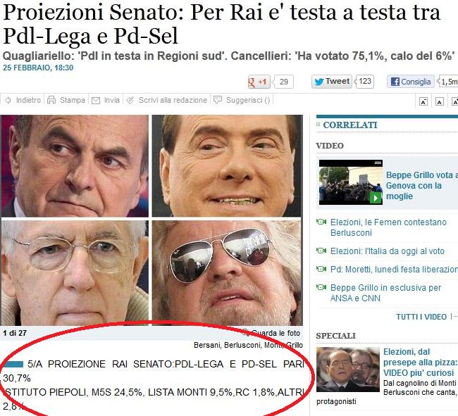This screenshot has width=458, height=416.
Task: Click the Stampa printer icon
Action: [51, 101]
